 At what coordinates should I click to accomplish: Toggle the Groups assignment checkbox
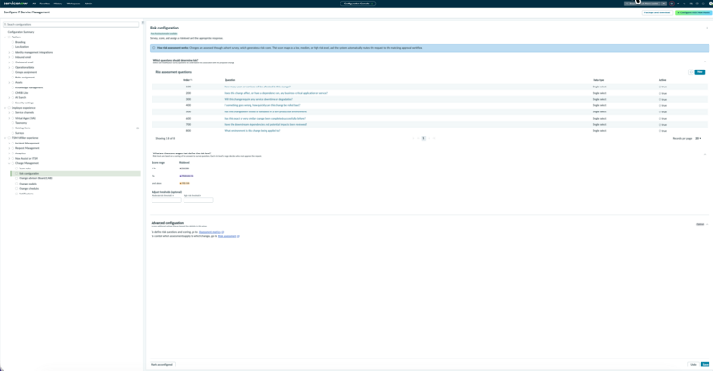click(x=12, y=72)
